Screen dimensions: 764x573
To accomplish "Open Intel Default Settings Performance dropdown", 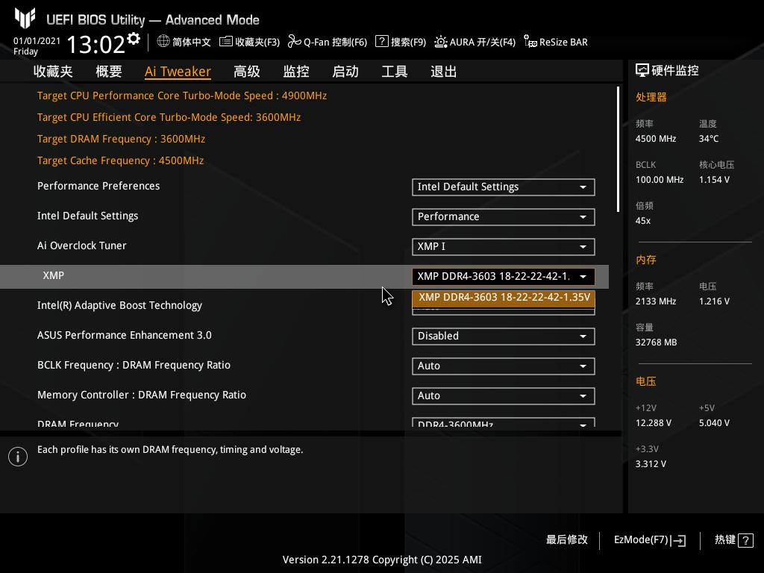I will click(x=504, y=217).
